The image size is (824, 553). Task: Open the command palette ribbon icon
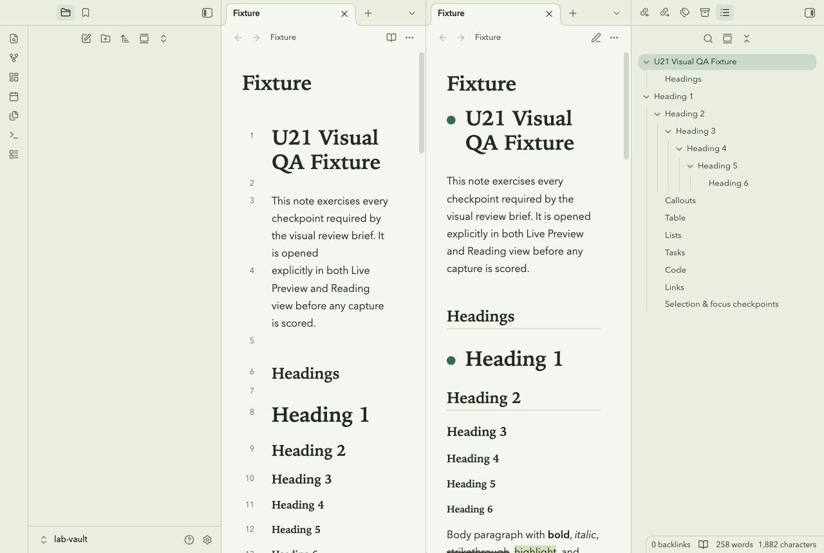pyautogui.click(x=14, y=135)
